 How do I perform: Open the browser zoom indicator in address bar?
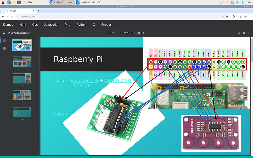tap(222, 17)
